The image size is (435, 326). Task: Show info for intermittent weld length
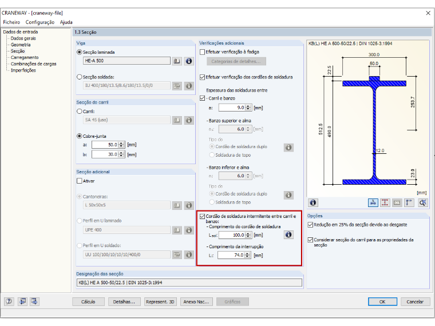(288, 235)
